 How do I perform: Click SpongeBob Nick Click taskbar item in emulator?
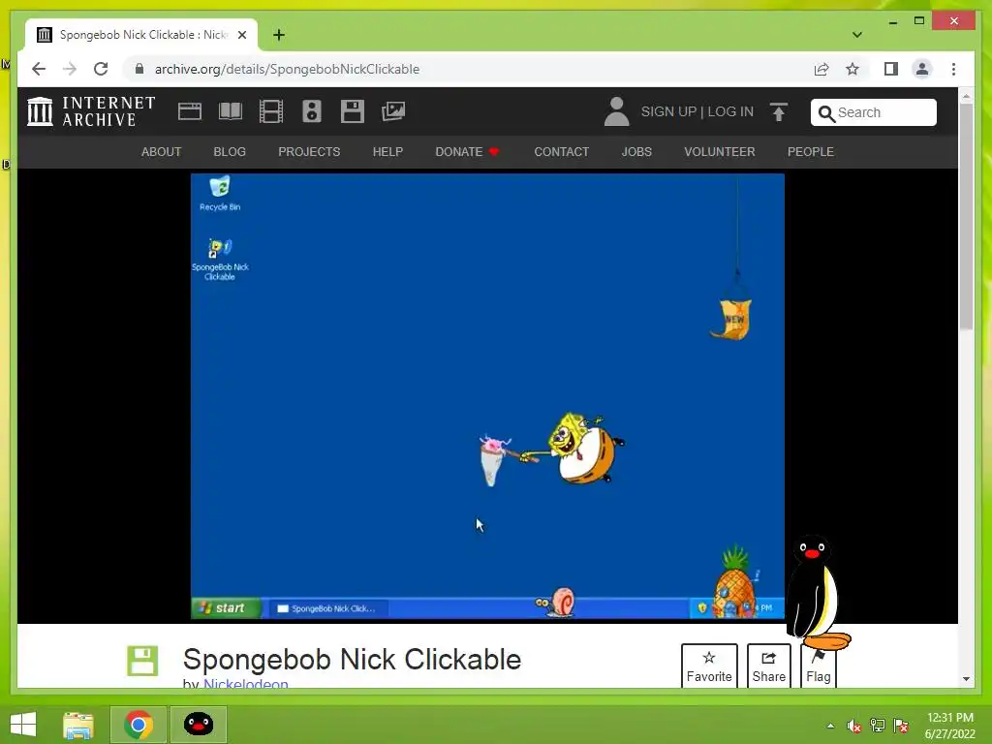tap(329, 608)
